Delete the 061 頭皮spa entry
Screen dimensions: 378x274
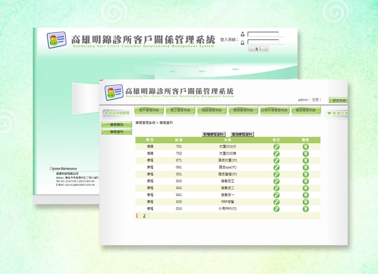(306, 167)
